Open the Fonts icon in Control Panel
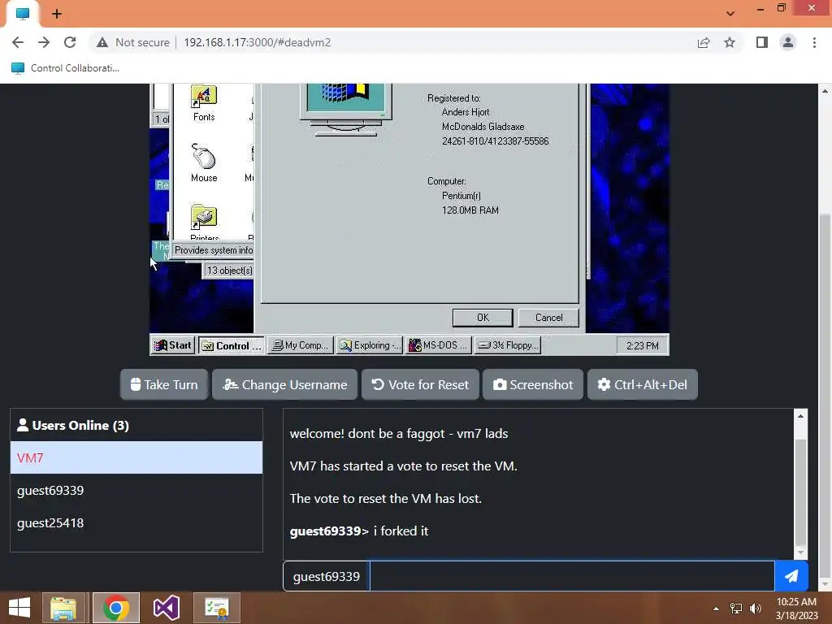Viewport: 832px width, 624px height. tap(204, 104)
